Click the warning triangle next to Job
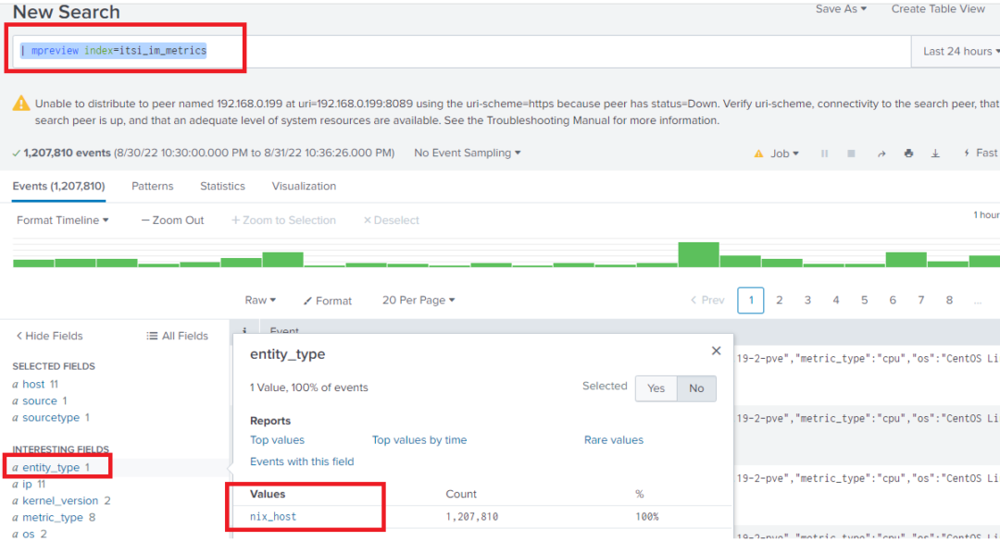The width and height of the screenshot is (1000, 541). pos(759,153)
